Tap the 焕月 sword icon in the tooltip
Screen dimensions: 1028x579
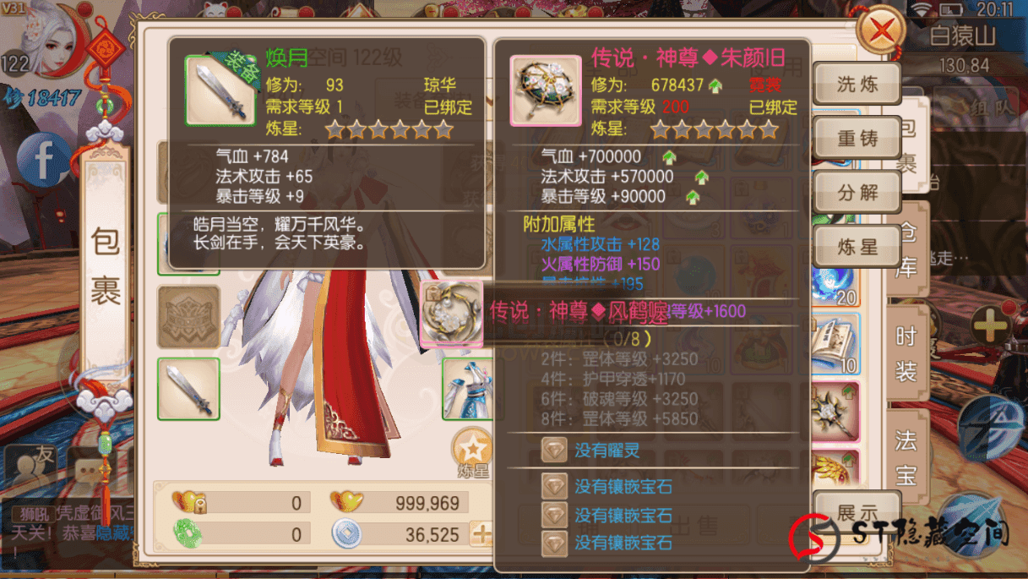(220, 91)
